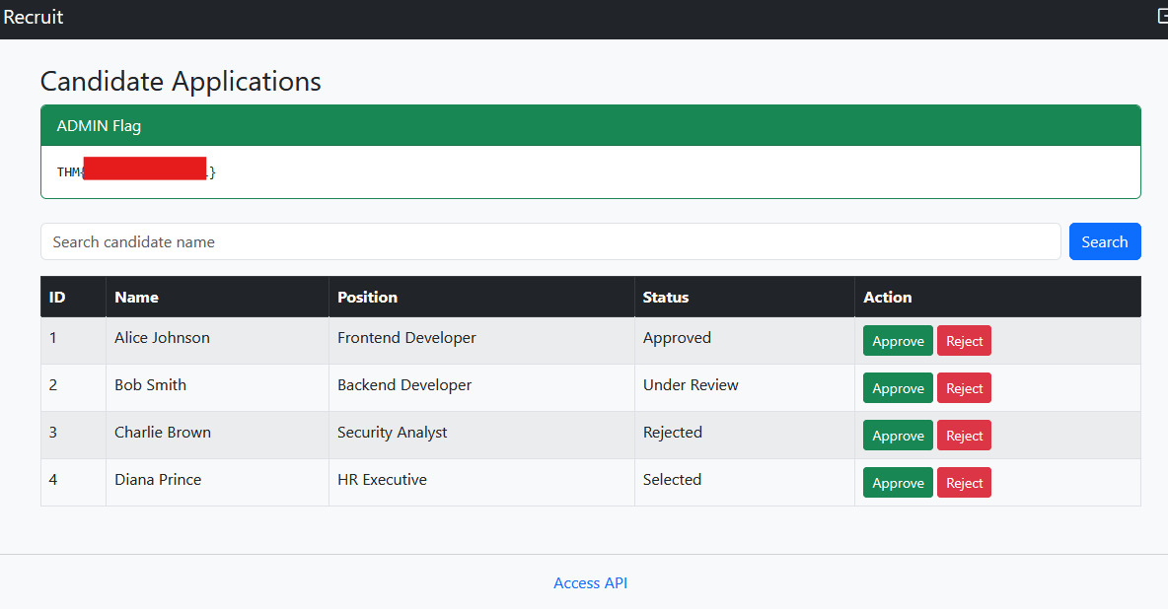
Task: Click the Under Review status cell
Action: pyautogui.click(x=744, y=388)
